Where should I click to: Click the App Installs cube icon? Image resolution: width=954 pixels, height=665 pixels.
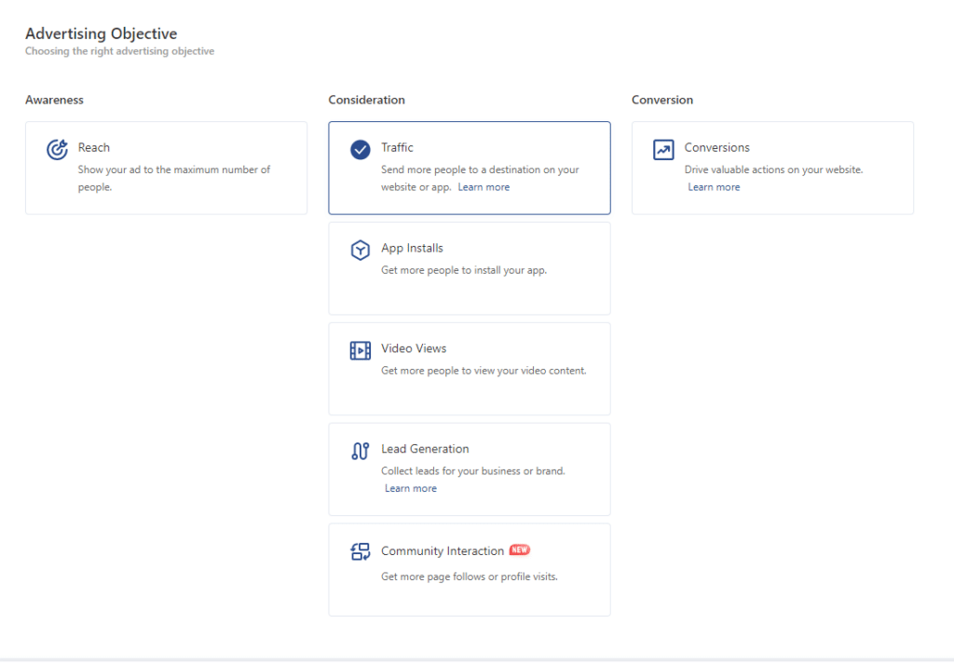coord(361,250)
